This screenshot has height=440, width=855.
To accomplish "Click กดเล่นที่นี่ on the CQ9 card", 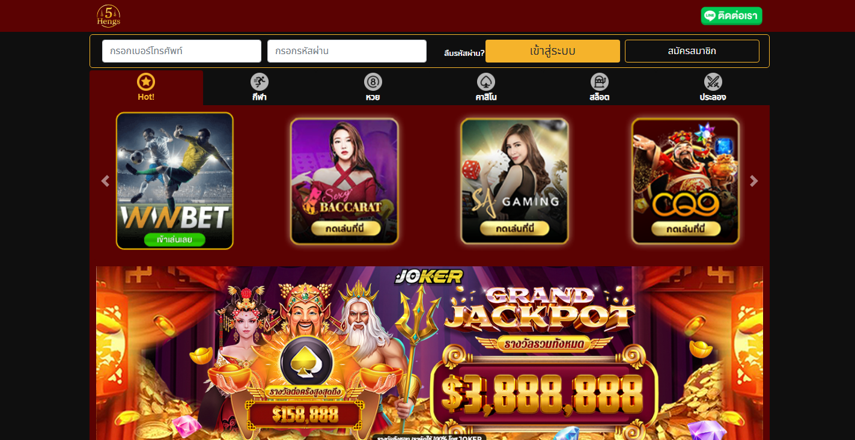I will 686,229.
